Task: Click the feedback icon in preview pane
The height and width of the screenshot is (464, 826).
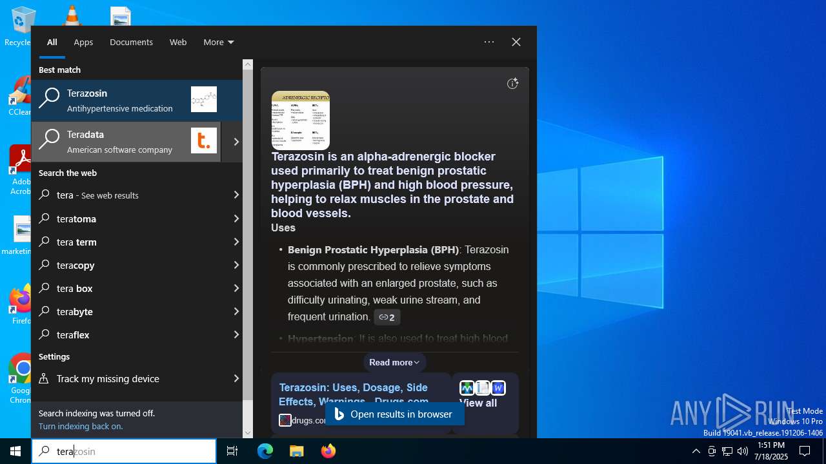Action: [512, 83]
